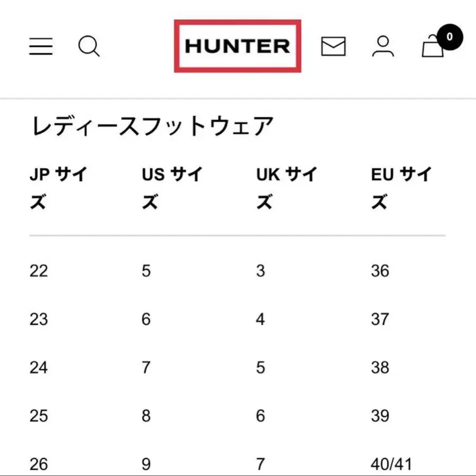The image size is (476, 476).
Task: Click the cart item count badge
Action: (x=450, y=37)
